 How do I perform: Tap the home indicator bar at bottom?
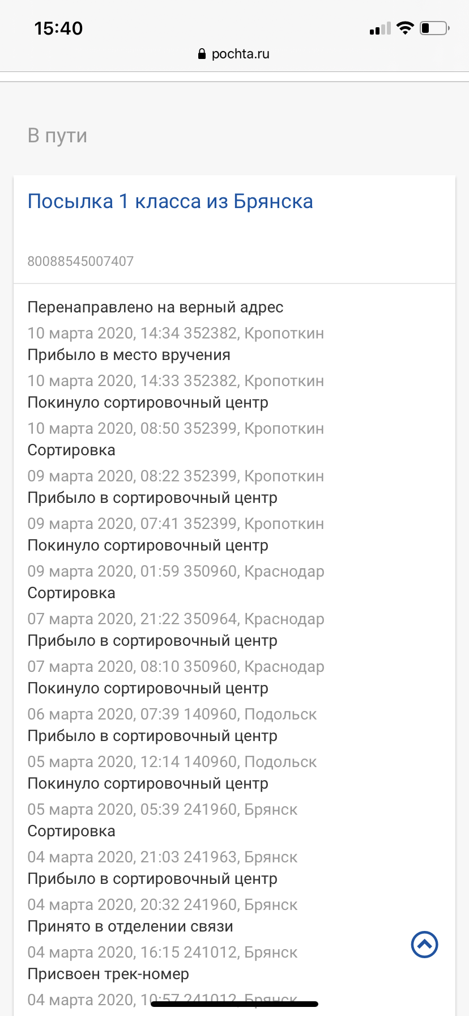[x=234, y=1004]
